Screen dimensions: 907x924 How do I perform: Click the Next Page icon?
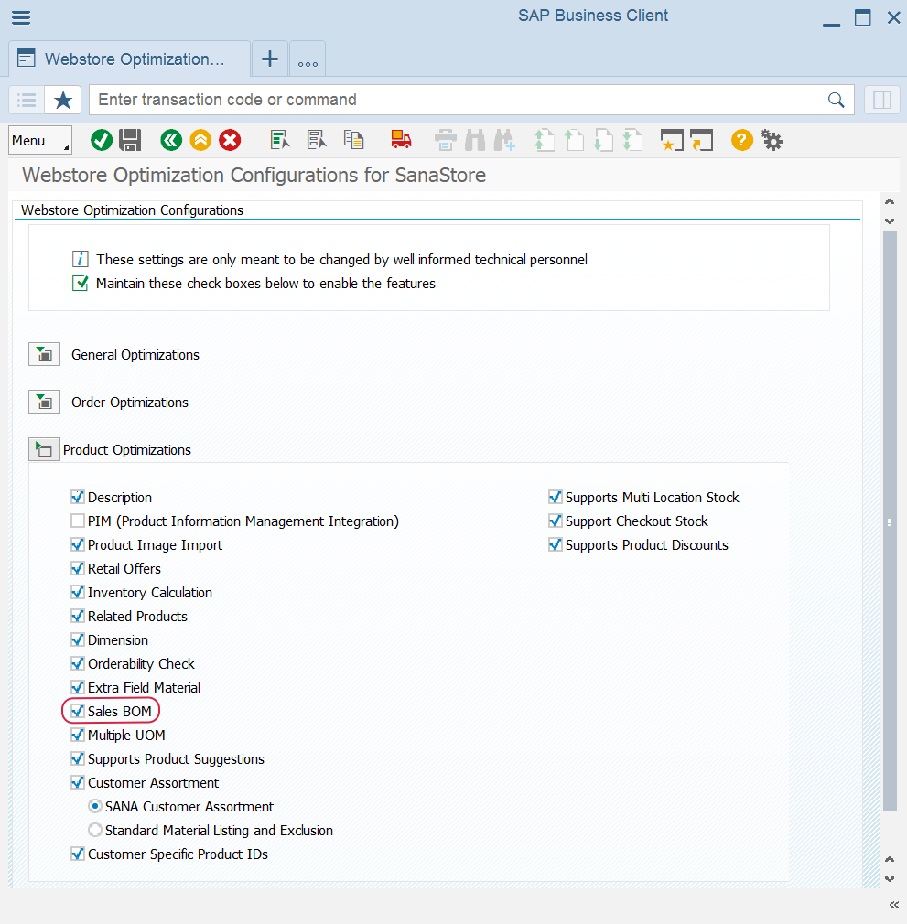[603, 140]
